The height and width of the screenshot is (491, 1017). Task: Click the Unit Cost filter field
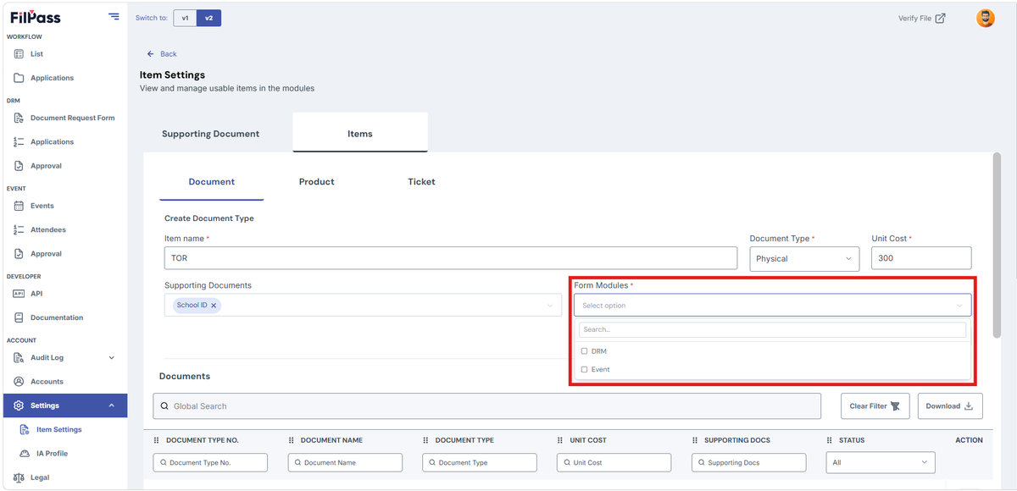(x=614, y=463)
